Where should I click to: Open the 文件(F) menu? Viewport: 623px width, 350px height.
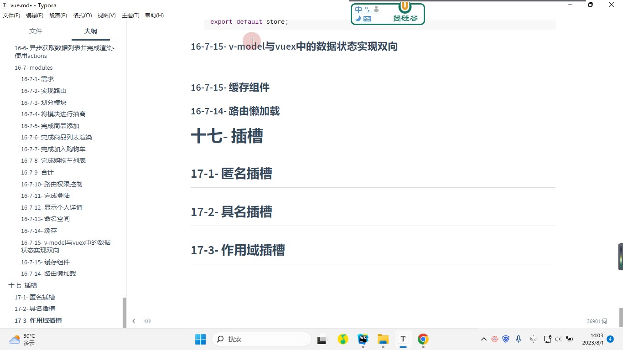[x=11, y=15]
